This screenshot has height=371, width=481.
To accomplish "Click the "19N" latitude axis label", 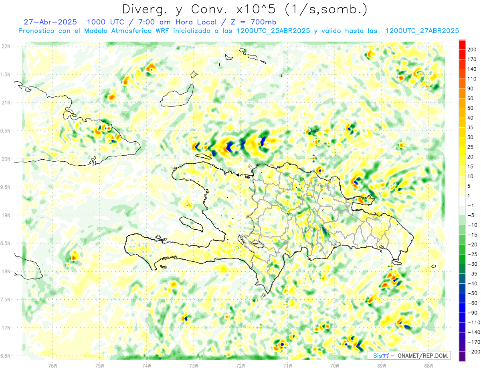I will point(6,215).
